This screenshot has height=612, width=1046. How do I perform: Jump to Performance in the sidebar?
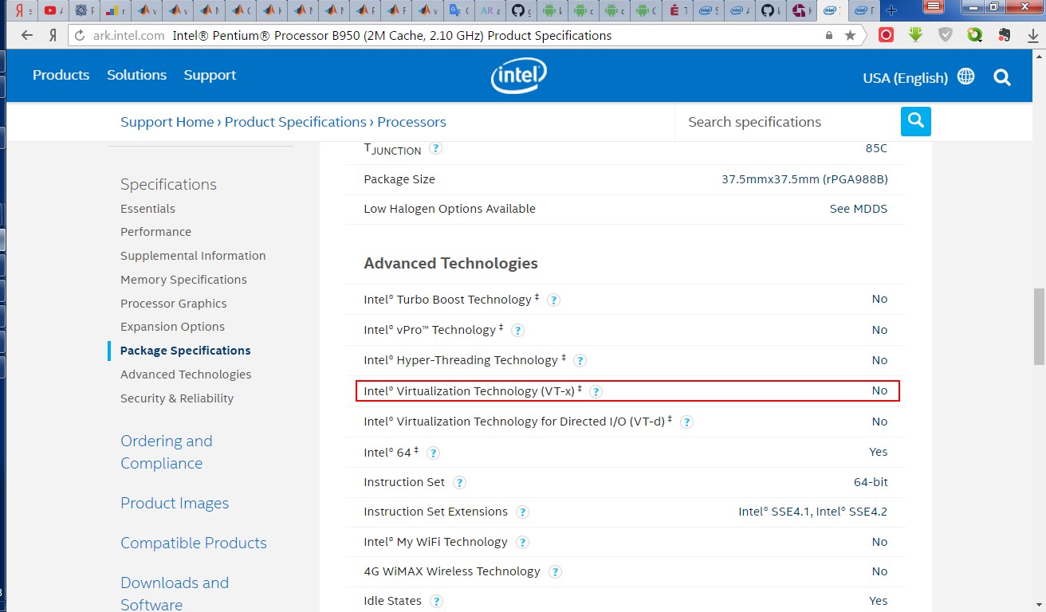(155, 232)
